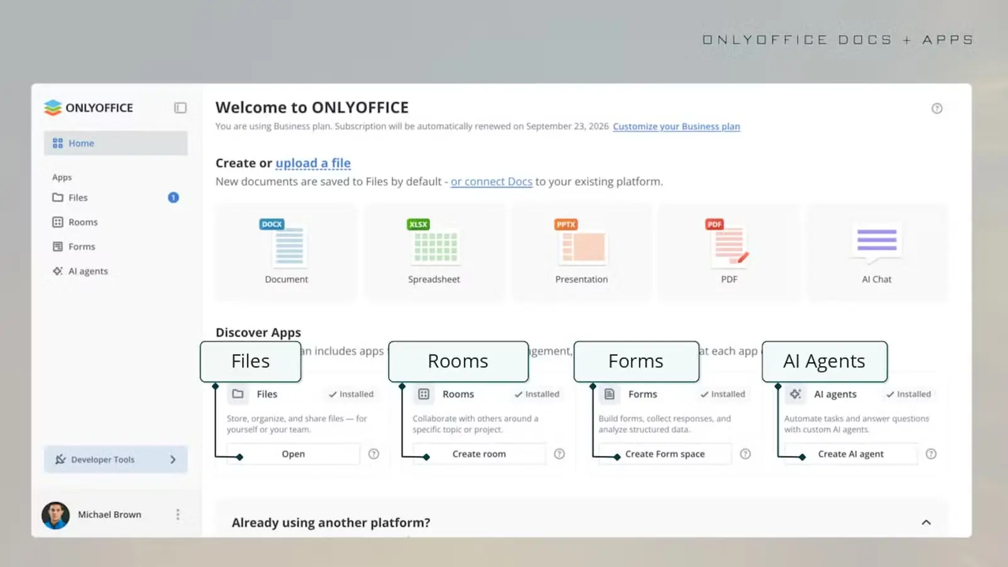Viewport: 1008px width, 567px height.
Task: Open the Home menu item
Action: tap(116, 143)
